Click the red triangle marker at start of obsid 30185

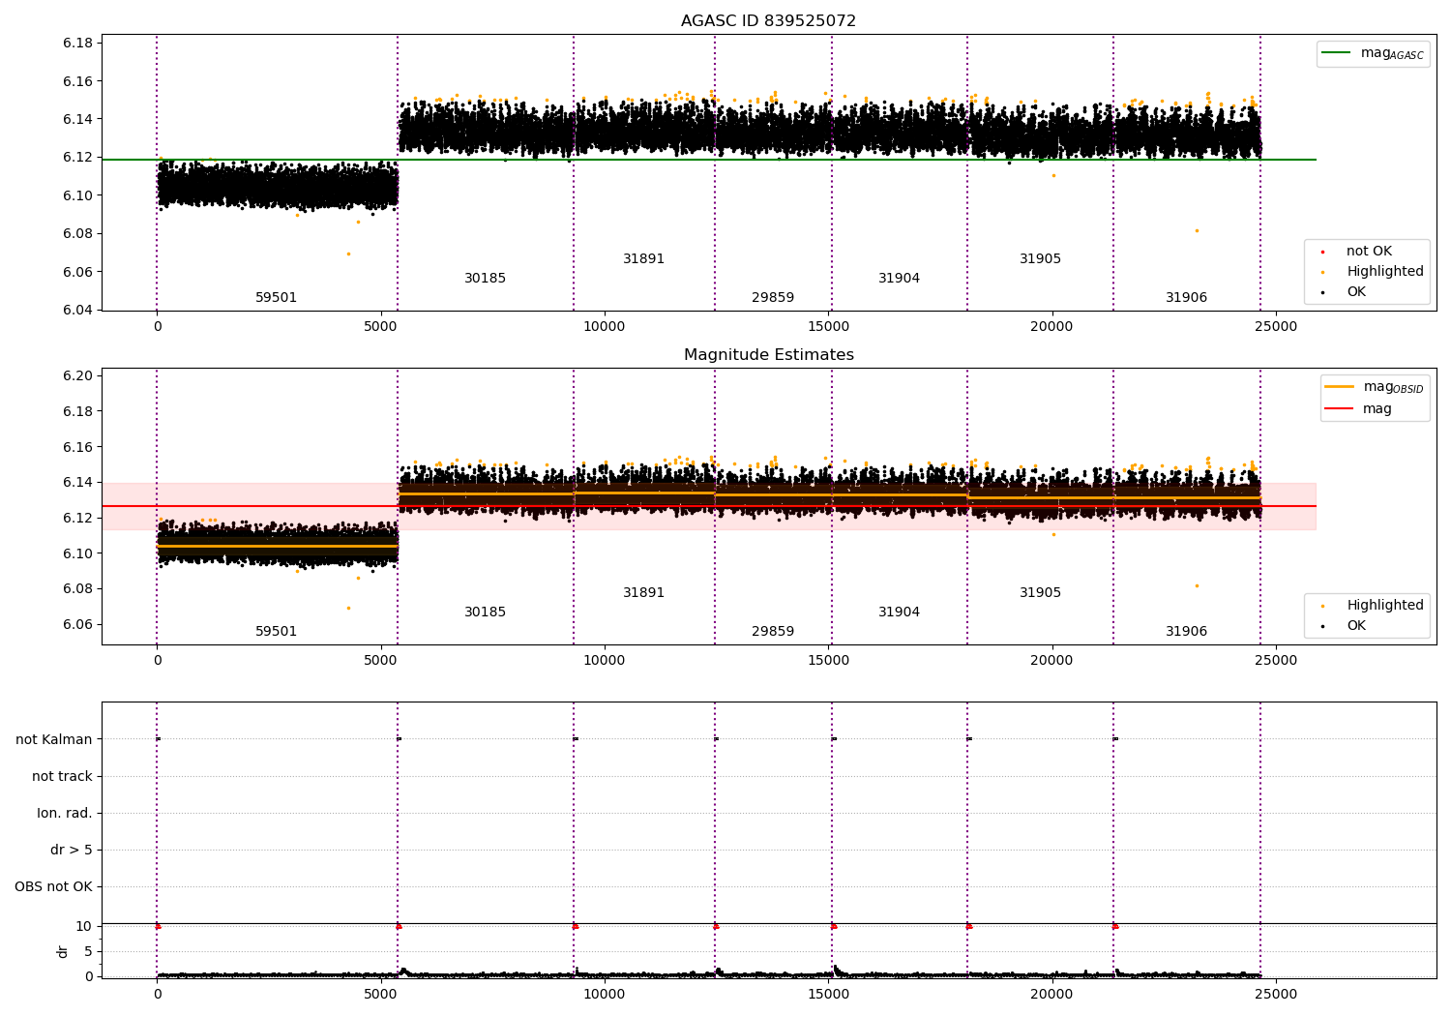point(399,926)
